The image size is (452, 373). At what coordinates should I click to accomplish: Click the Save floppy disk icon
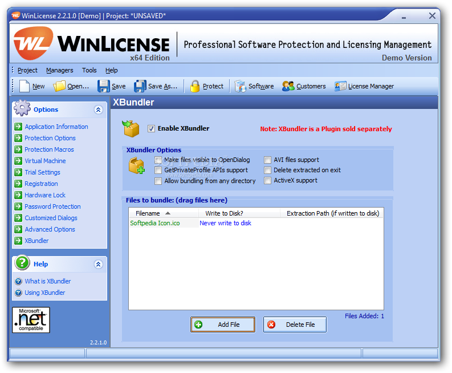[x=104, y=86]
